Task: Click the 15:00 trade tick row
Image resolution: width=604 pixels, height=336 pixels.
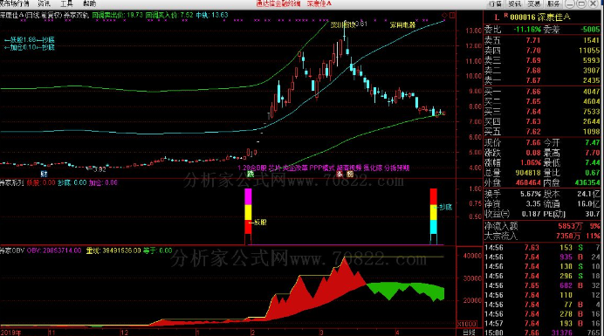Action: pyautogui.click(x=542, y=333)
